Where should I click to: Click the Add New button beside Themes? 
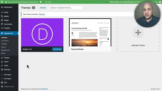pos(43,8)
